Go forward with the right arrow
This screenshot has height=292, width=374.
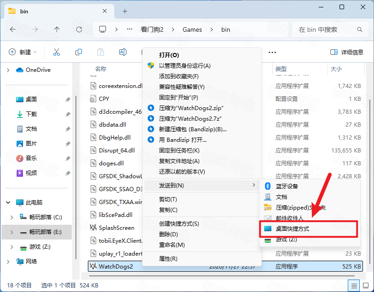pyautogui.click(x=35, y=29)
